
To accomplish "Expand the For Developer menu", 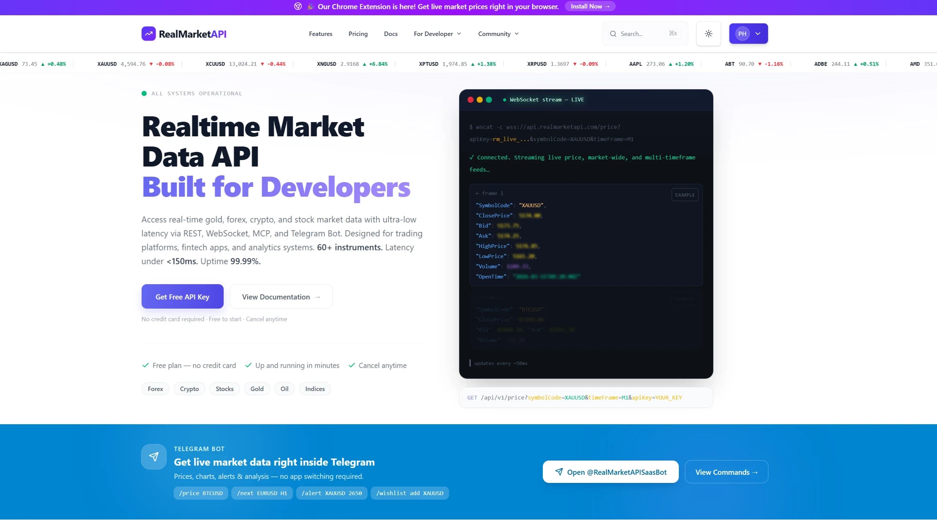I will (437, 34).
